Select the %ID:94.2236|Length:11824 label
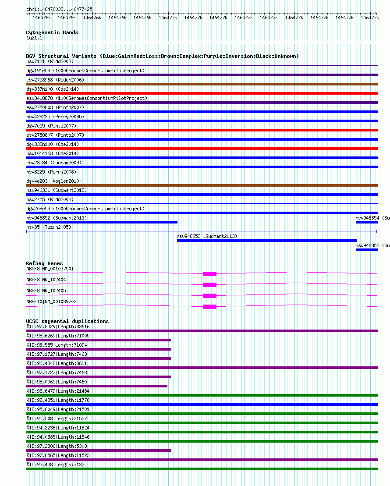This screenshot has width=390, height=486. click(58, 428)
